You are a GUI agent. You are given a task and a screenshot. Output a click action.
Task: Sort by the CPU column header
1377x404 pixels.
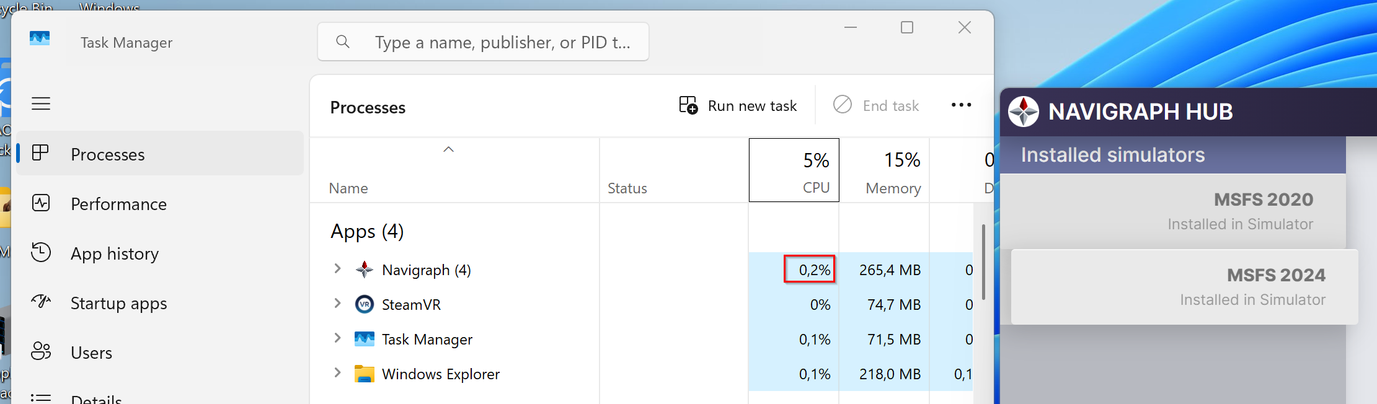point(794,170)
